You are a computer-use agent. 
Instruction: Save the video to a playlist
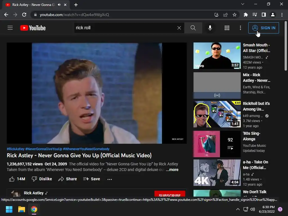pos(91,179)
